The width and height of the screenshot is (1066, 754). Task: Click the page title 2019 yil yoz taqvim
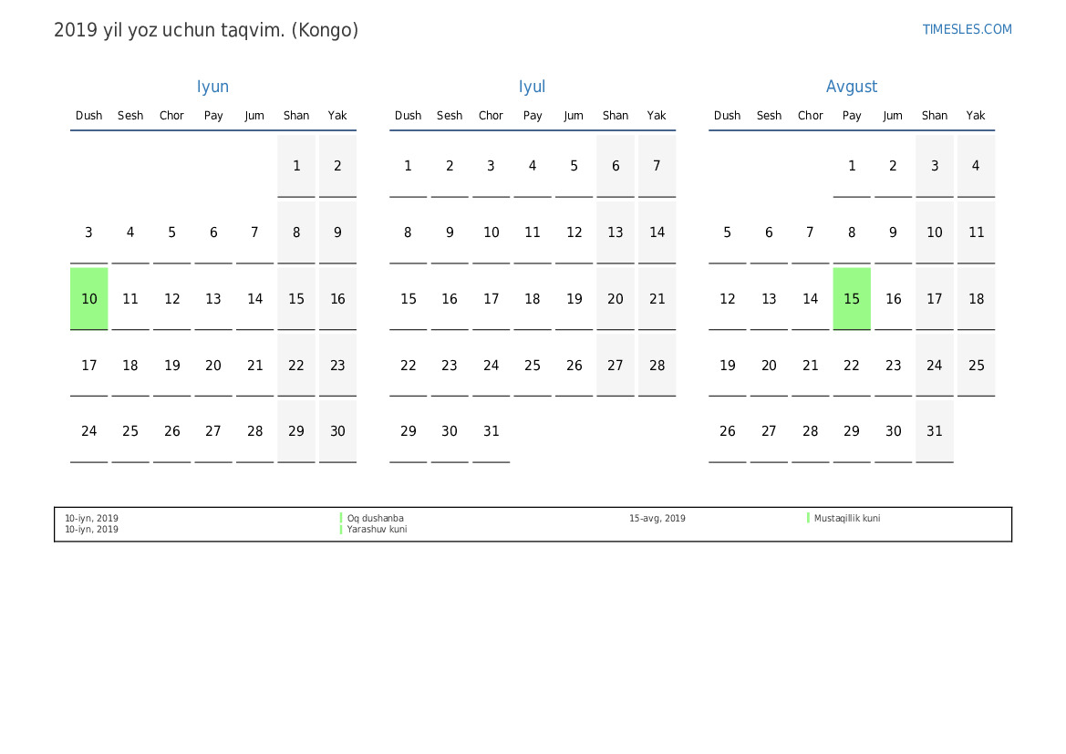(x=206, y=30)
